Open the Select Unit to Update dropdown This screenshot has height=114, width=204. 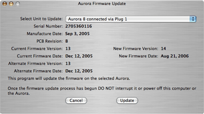tap(131, 19)
